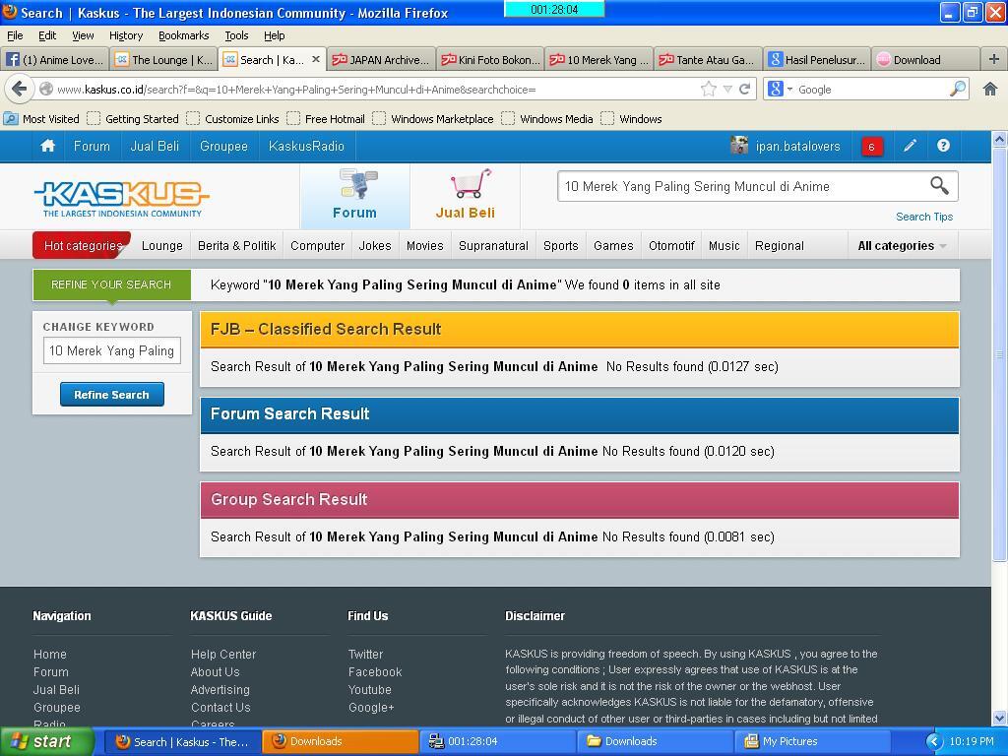This screenshot has width=1008, height=756.
Task: Open the Kaskus home icon in blue navbar
Action: (x=47, y=146)
